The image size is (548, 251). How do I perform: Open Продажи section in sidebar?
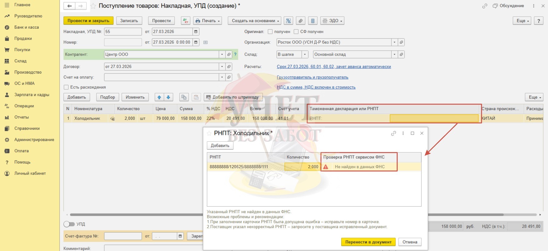(23, 38)
